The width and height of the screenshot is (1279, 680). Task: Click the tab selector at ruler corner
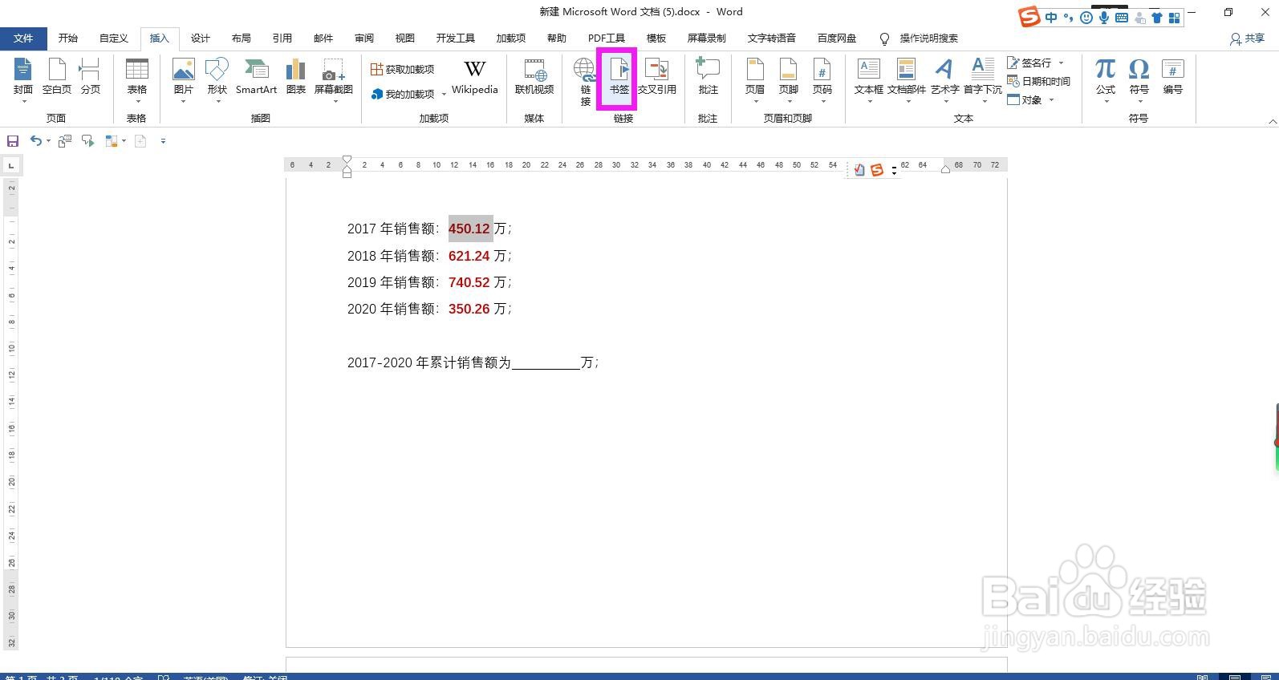click(x=11, y=166)
